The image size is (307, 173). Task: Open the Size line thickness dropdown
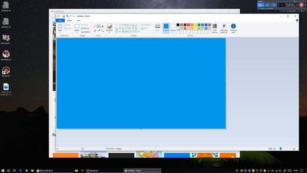(157, 27)
